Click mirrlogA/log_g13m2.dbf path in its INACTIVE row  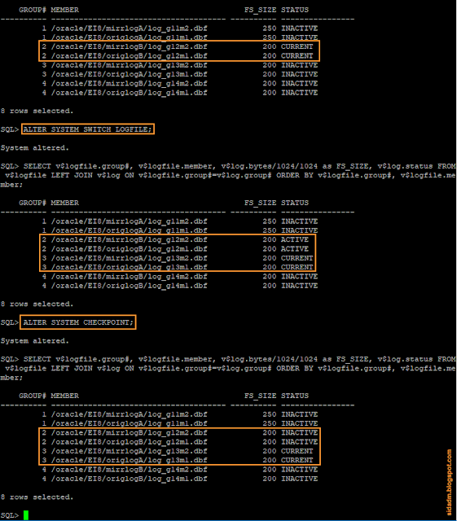tap(129, 65)
